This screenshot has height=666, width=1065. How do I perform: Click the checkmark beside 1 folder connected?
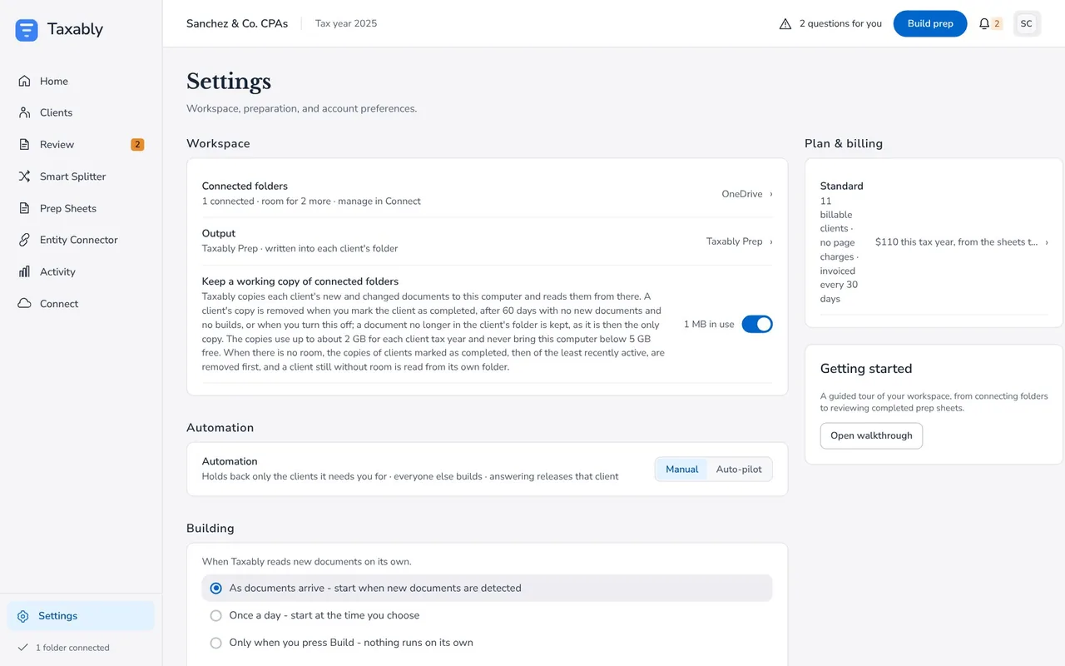click(22, 648)
